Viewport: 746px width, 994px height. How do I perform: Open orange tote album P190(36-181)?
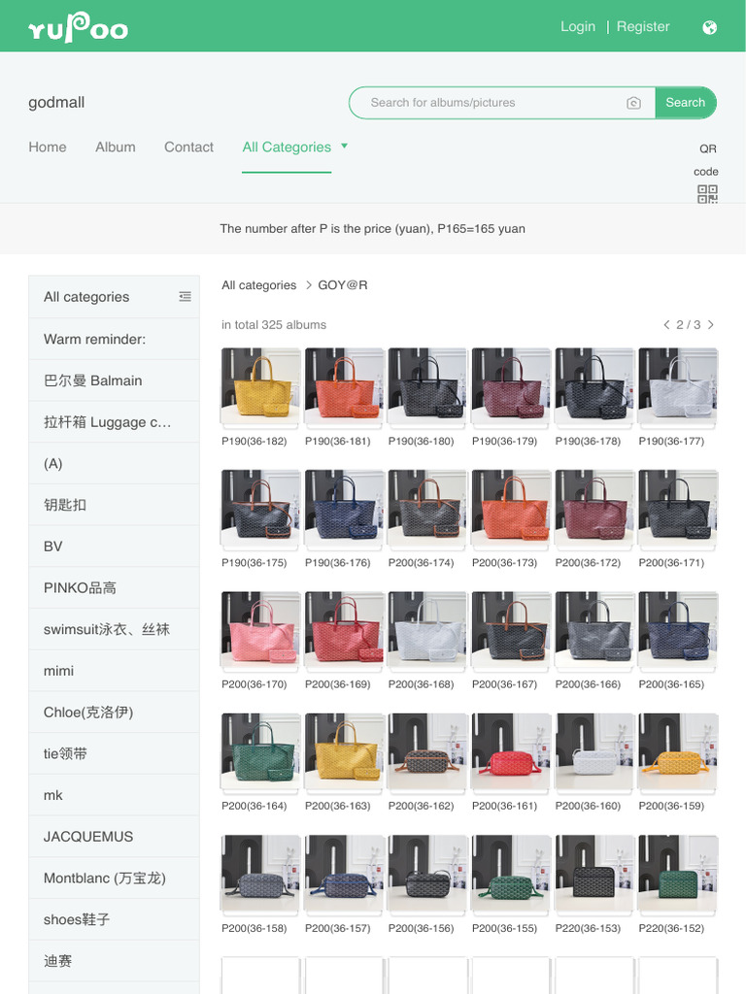[345, 386]
